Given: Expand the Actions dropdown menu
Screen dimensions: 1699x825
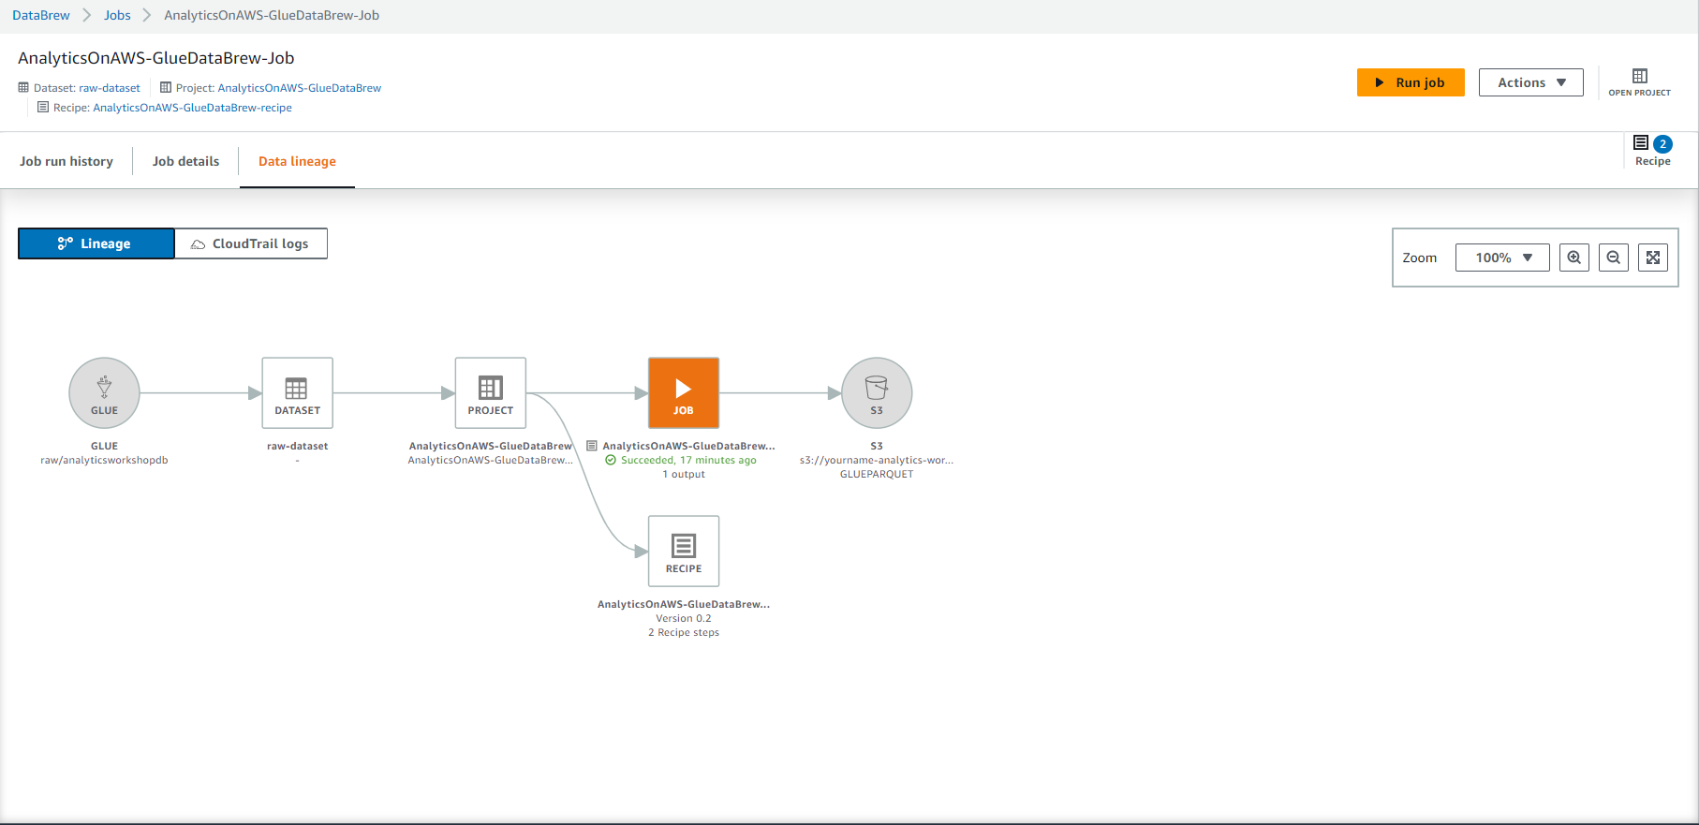Looking at the screenshot, I should (1531, 82).
